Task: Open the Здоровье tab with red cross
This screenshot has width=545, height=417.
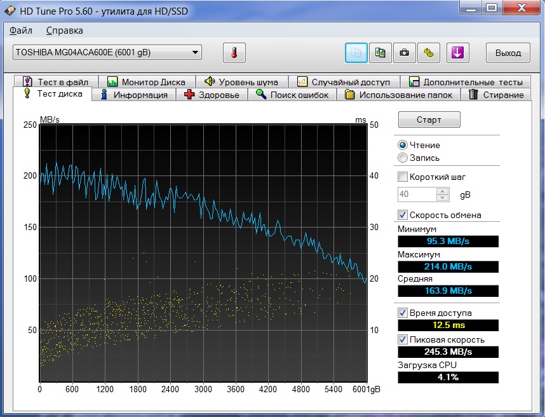Action: pyautogui.click(x=212, y=95)
